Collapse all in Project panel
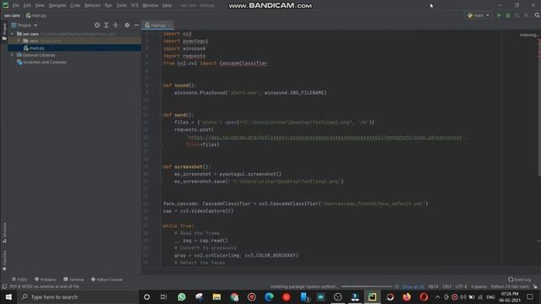 [x=115, y=25]
